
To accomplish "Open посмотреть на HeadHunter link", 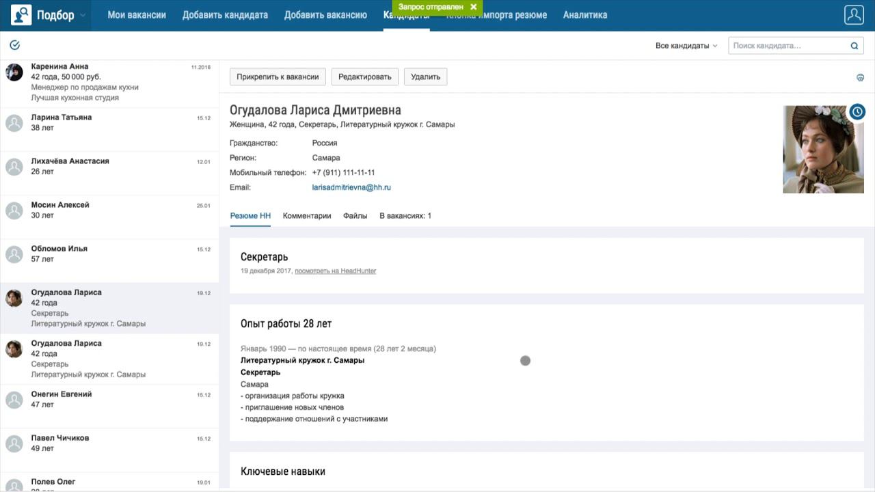I will [336, 271].
